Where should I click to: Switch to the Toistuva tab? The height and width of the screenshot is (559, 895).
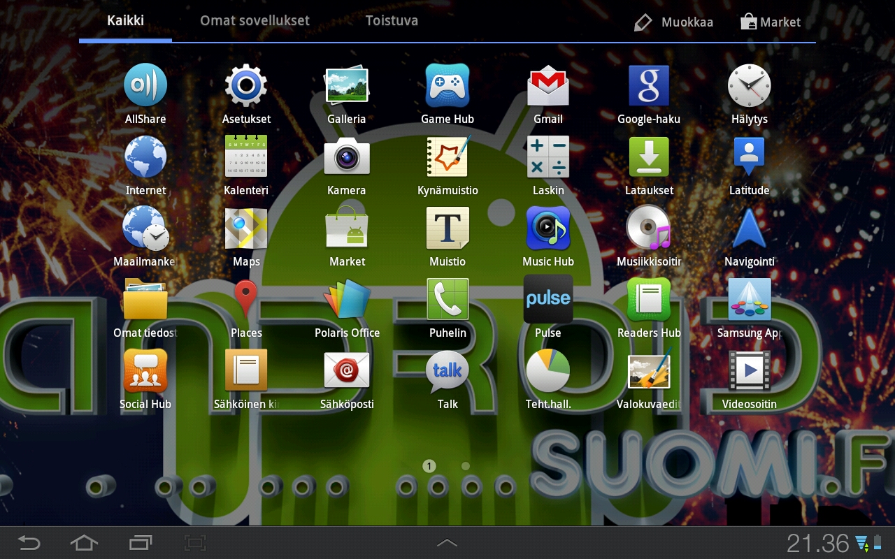[x=392, y=21]
